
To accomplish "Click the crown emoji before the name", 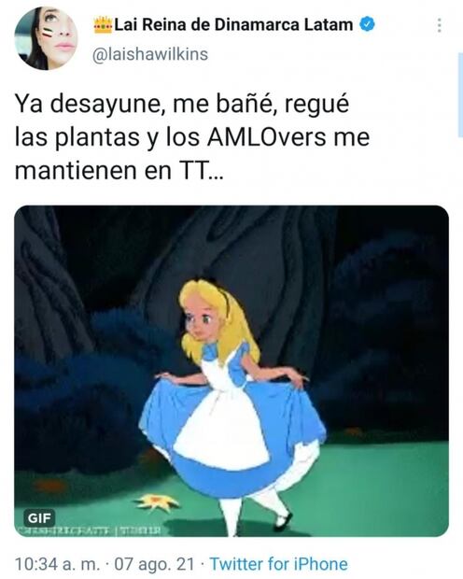I will coord(103,25).
